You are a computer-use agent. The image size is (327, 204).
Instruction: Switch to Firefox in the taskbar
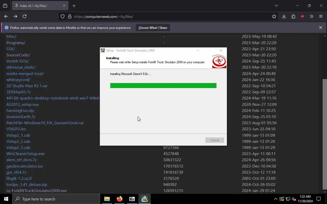(x=119, y=199)
